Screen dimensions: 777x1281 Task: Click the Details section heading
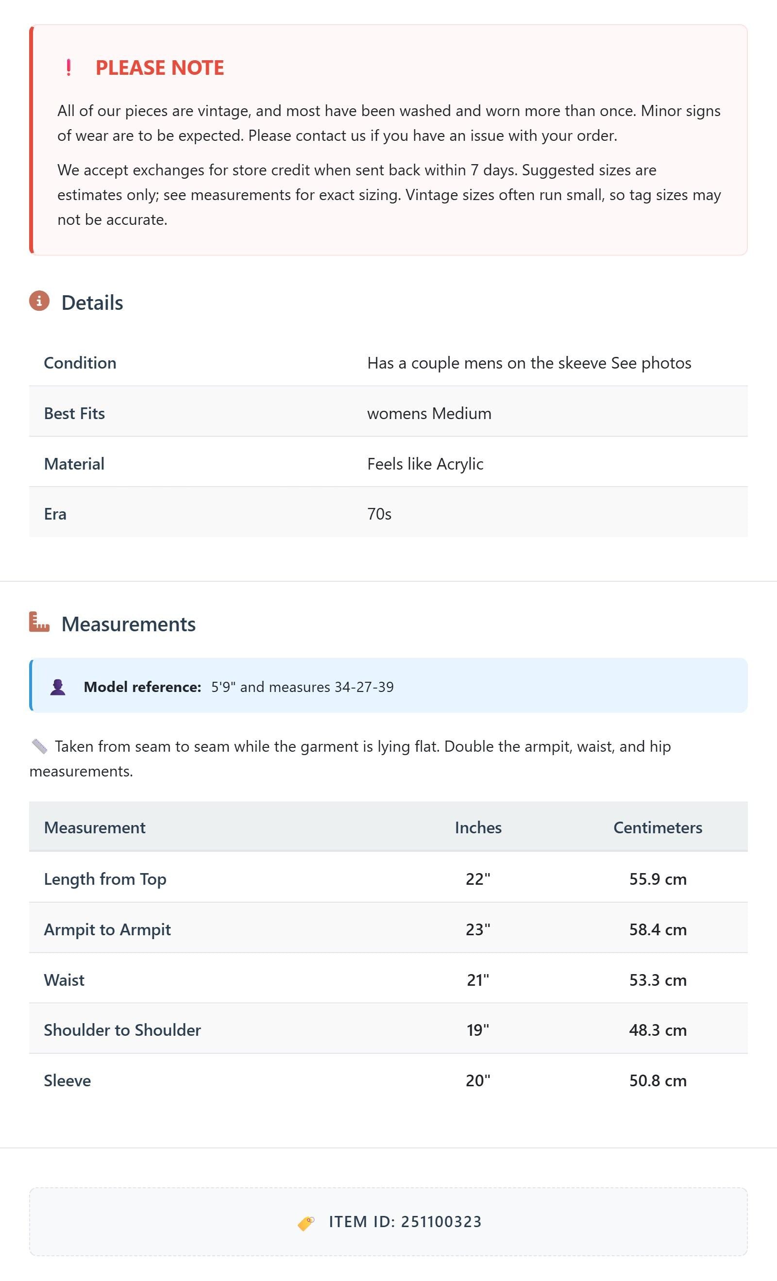tap(92, 303)
